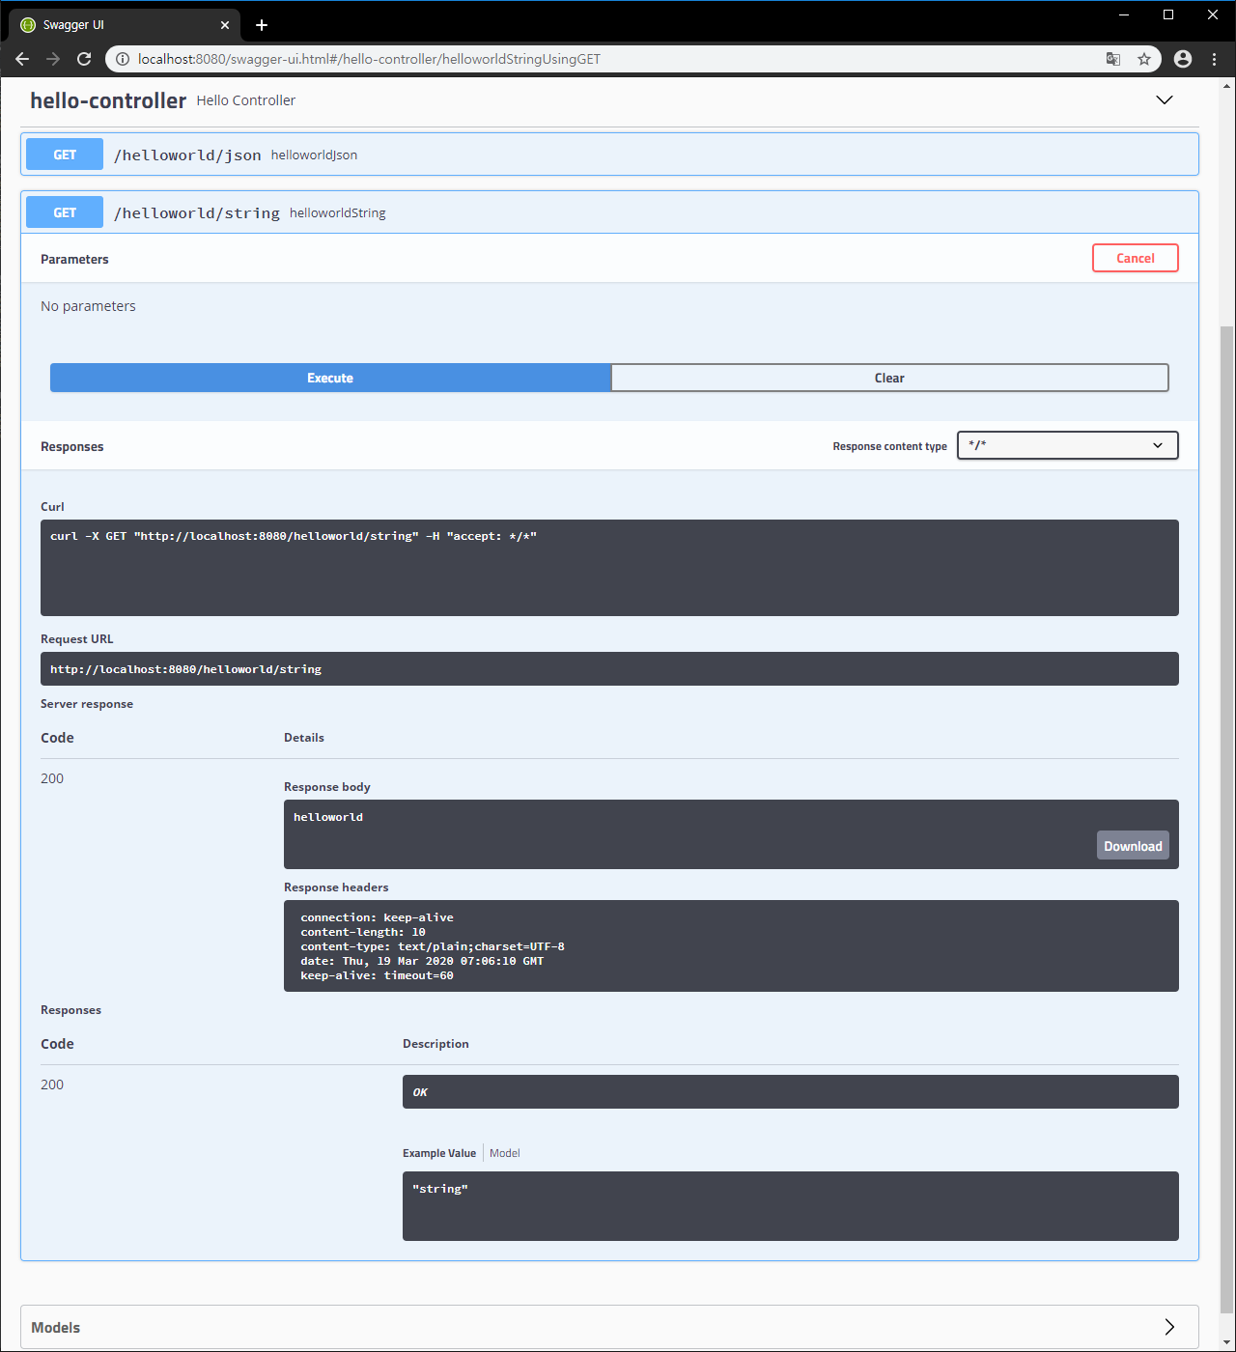Screen dimensions: 1236x1352
Task: Click the hello-controller heading link
Action: (x=108, y=100)
